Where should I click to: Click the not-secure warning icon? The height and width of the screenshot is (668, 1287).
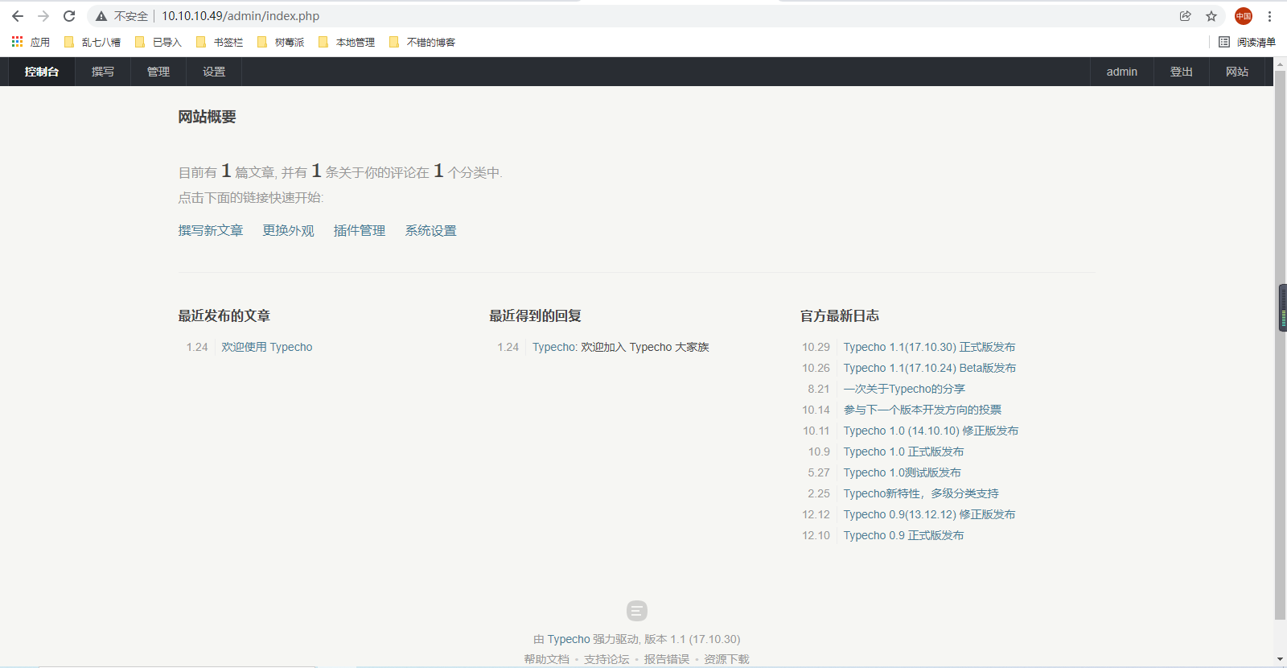pos(101,16)
